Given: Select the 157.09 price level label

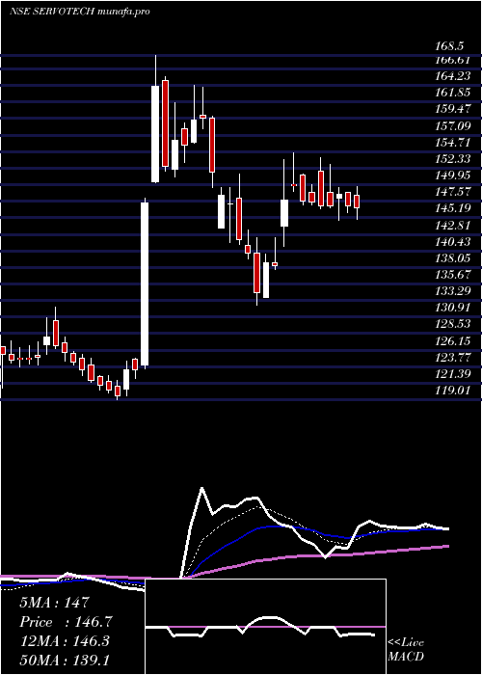Looking at the screenshot, I should click(453, 125).
